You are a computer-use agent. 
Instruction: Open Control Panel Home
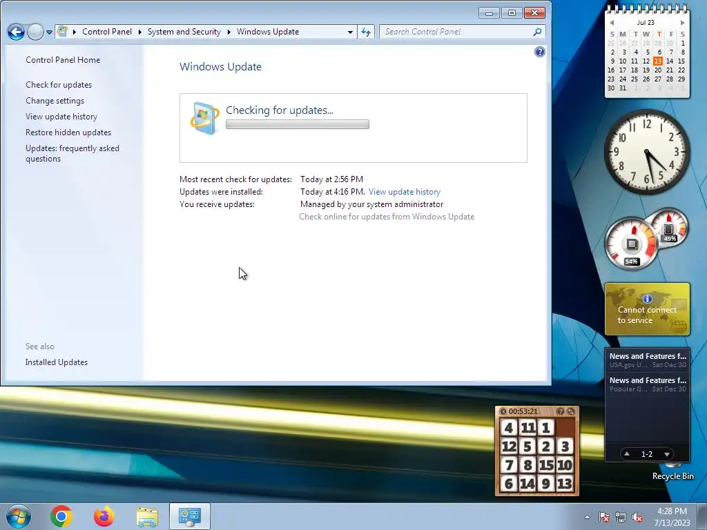pyautogui.click(x=63, y=60)
